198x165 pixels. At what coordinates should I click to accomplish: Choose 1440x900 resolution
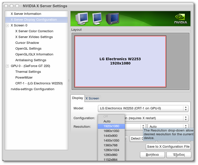pyautogui.click(x=111, y=136)
